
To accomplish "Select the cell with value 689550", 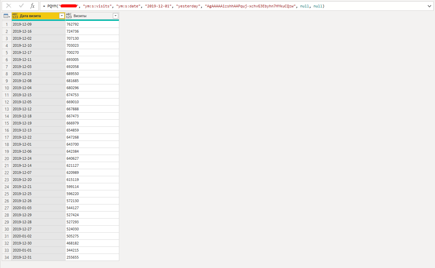I will point(92,74).
